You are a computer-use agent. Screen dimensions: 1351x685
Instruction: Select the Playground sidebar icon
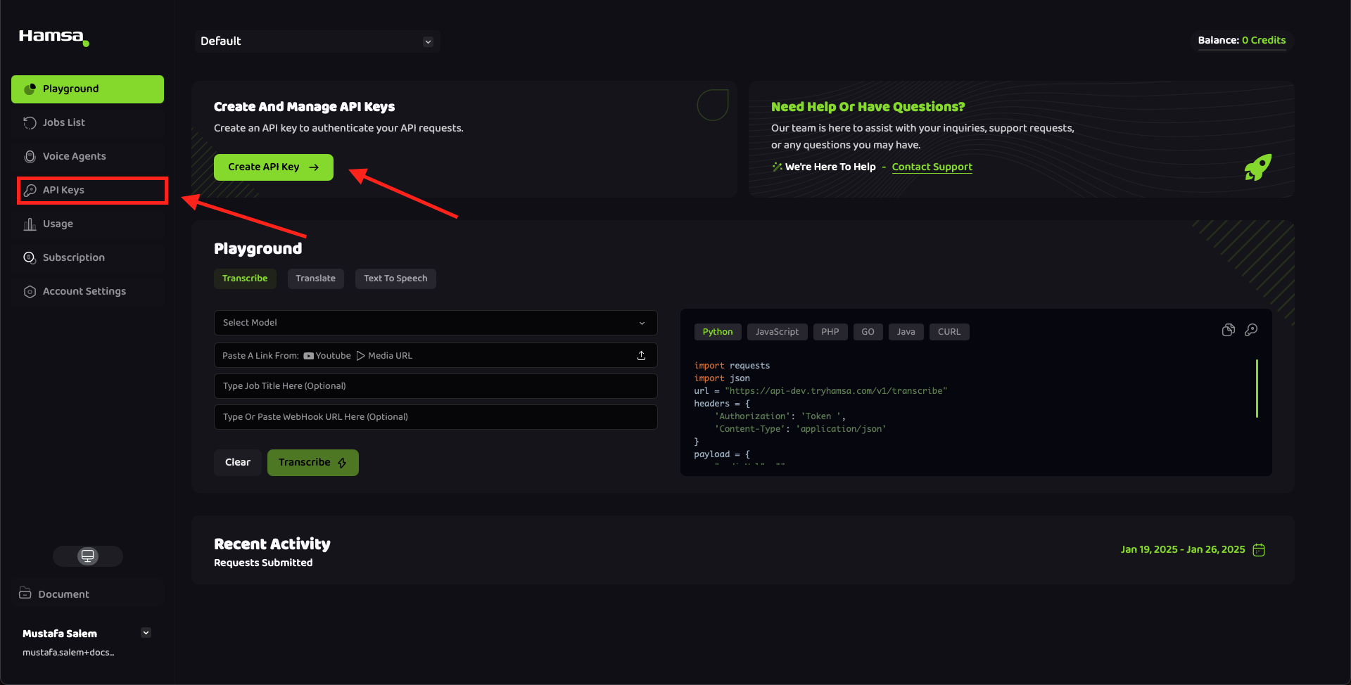tap(30, 89)
